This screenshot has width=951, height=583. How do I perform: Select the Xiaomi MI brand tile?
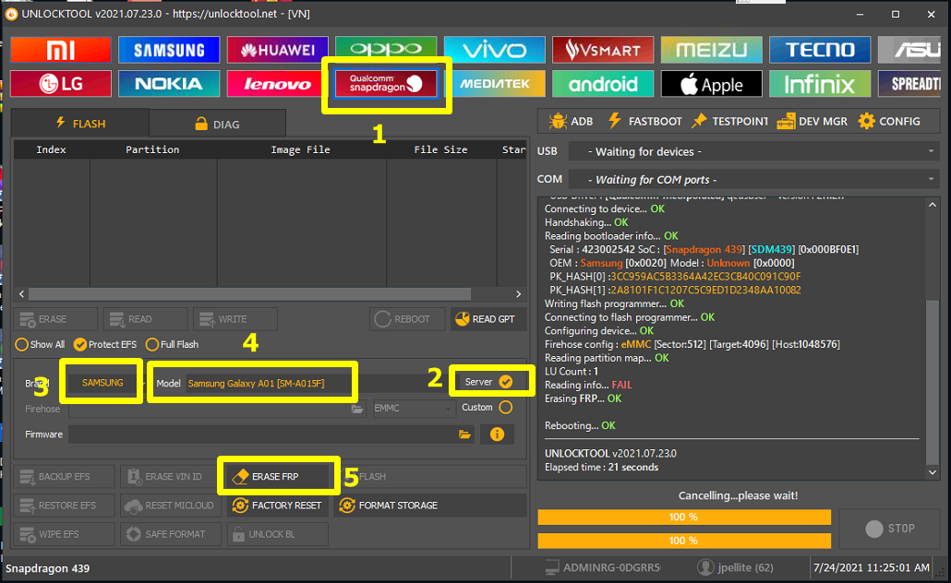coord(61,50)
